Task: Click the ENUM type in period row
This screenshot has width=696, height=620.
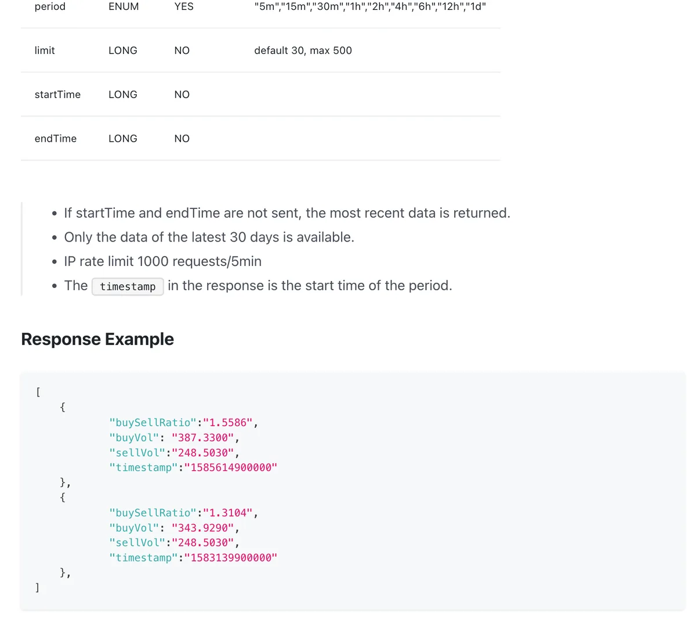Action: pyautogui.click(x=124, y=6)
